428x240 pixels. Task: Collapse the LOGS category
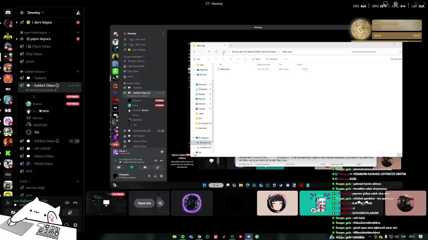coord(25,181)
